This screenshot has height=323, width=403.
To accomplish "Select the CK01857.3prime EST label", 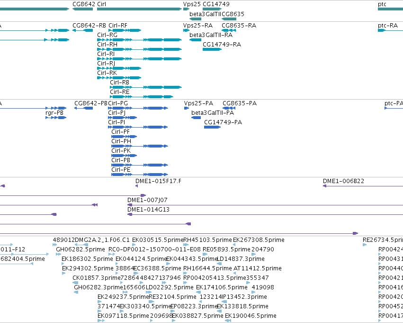I will tap(97, 278).
